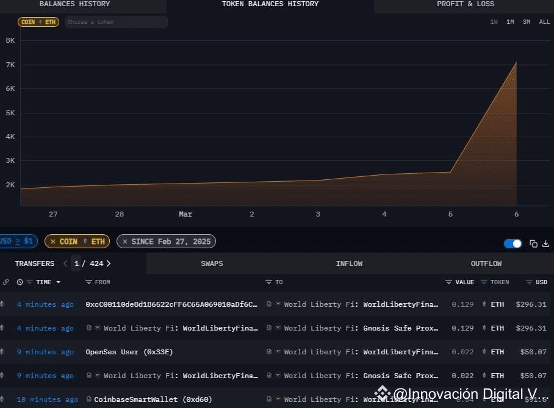The image size is (554, 408).
Task: Open the SWAPS tab
Action: coord(212,263)
